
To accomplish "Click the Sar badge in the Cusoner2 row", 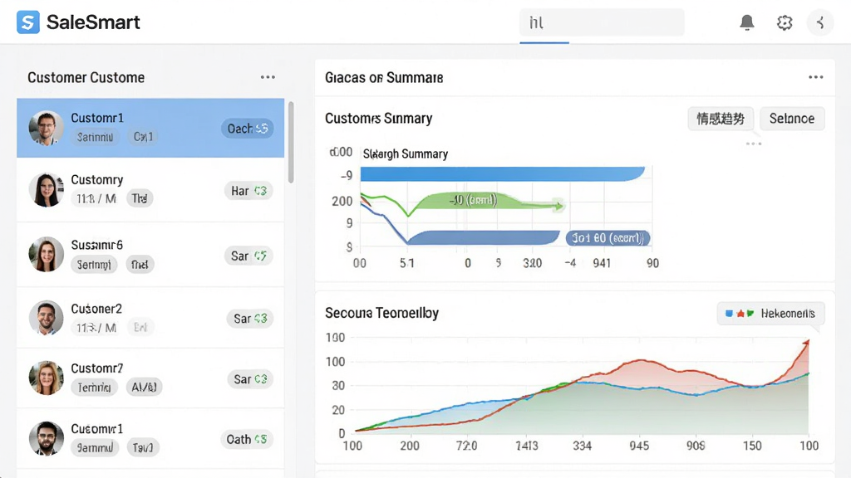I will coord(249,319).
